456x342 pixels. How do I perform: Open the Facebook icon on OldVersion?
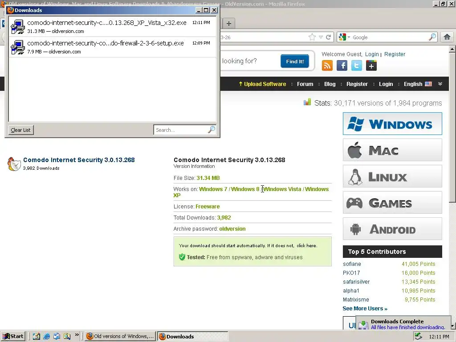[342, 65]
